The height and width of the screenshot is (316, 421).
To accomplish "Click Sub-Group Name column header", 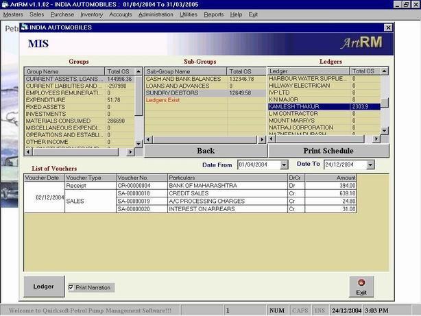I will coord(186,71).
